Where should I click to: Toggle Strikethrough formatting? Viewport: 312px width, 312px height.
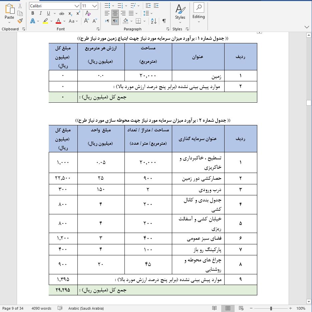coord(62,13)
